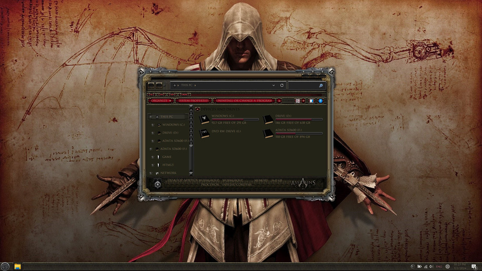Click the taskbar clock and date
This screenshot has width=482, height=271.
coord(460,266)
